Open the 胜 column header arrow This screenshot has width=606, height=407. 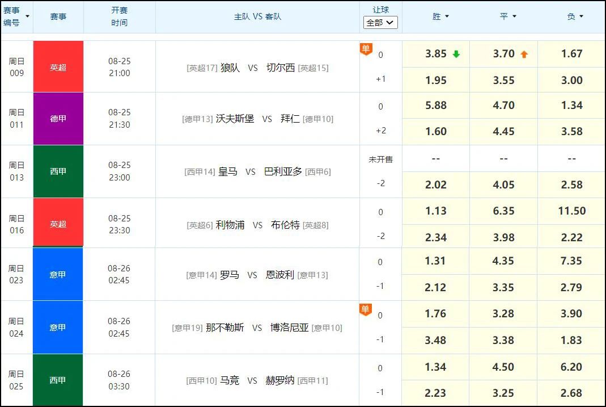447,16
